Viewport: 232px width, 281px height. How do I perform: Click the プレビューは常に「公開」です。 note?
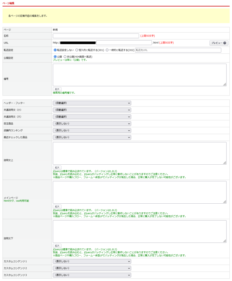[x=70, y=60]
